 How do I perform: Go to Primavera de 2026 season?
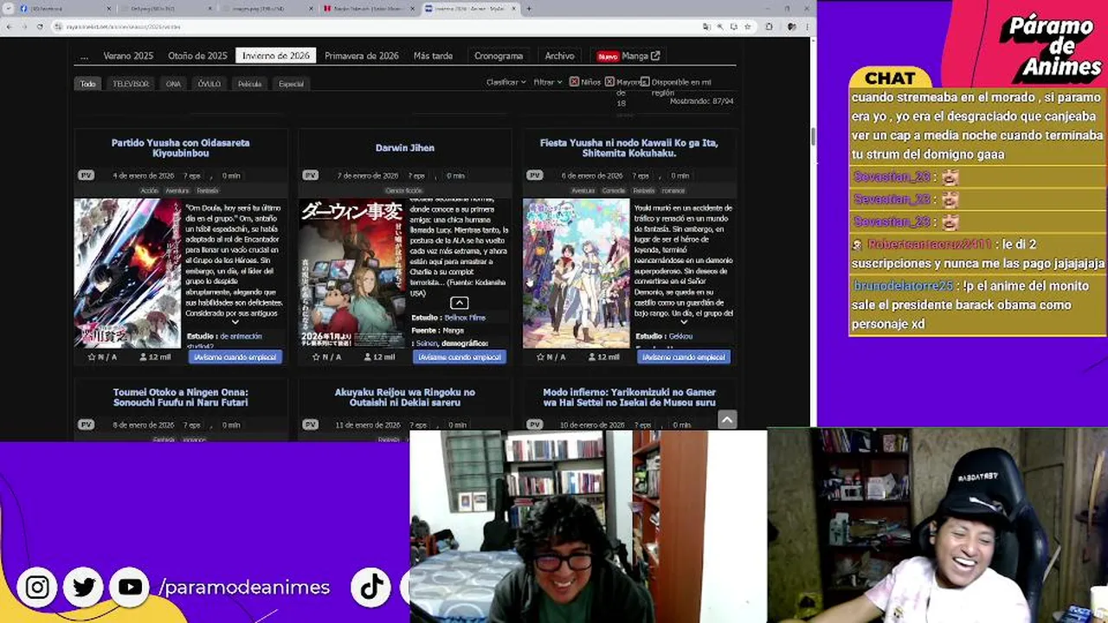[362, 55]
